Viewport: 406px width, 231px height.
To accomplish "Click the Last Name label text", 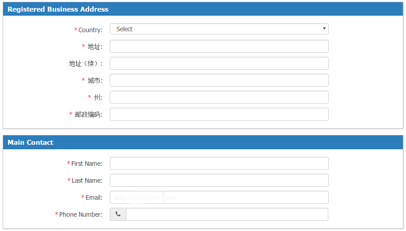I will [x=87, y=181].
